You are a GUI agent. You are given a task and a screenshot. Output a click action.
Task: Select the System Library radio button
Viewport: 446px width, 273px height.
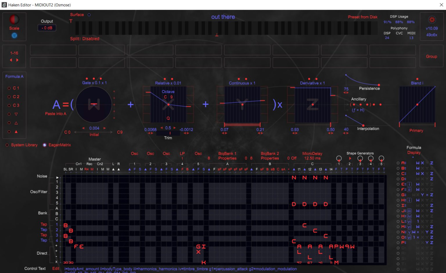[7, 145]
